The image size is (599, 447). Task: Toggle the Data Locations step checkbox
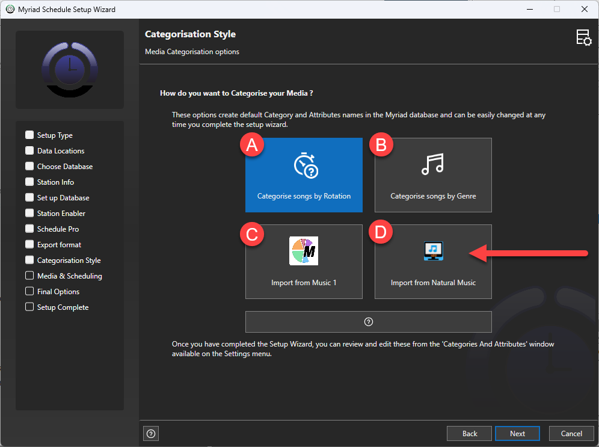click(29, 150)
